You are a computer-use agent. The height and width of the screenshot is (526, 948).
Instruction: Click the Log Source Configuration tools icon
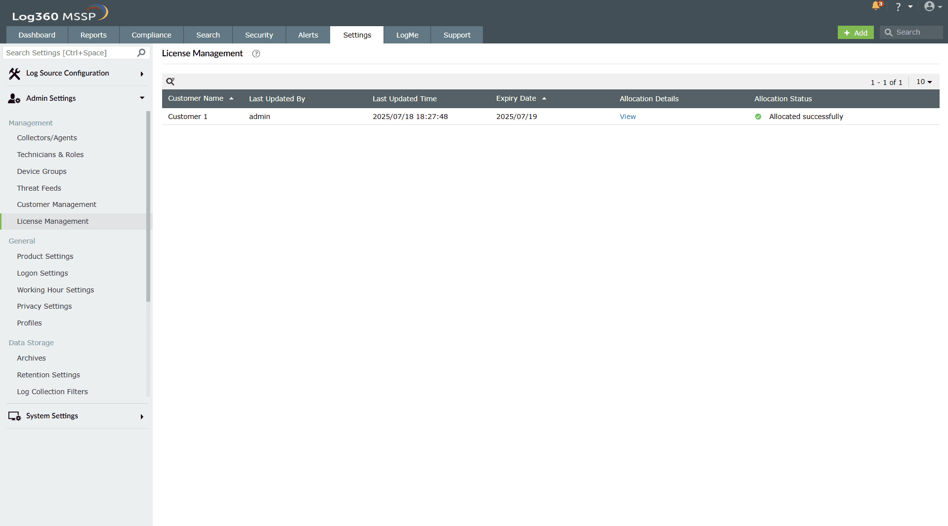point(14,74)
